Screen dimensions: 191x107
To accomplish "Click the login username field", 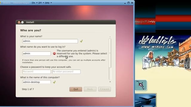I will coord(36,53).
